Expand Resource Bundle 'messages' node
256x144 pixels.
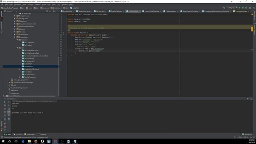[x=9, y=83]
